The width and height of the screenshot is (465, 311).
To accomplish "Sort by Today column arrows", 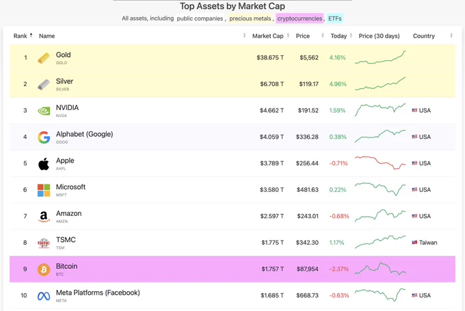I will pyautogui.click(x=351, y=36).
